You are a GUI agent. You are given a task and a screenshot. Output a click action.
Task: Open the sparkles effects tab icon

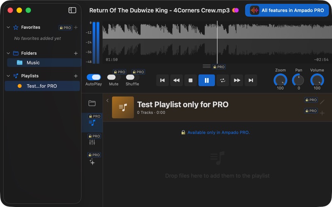(x=92, y=162)
